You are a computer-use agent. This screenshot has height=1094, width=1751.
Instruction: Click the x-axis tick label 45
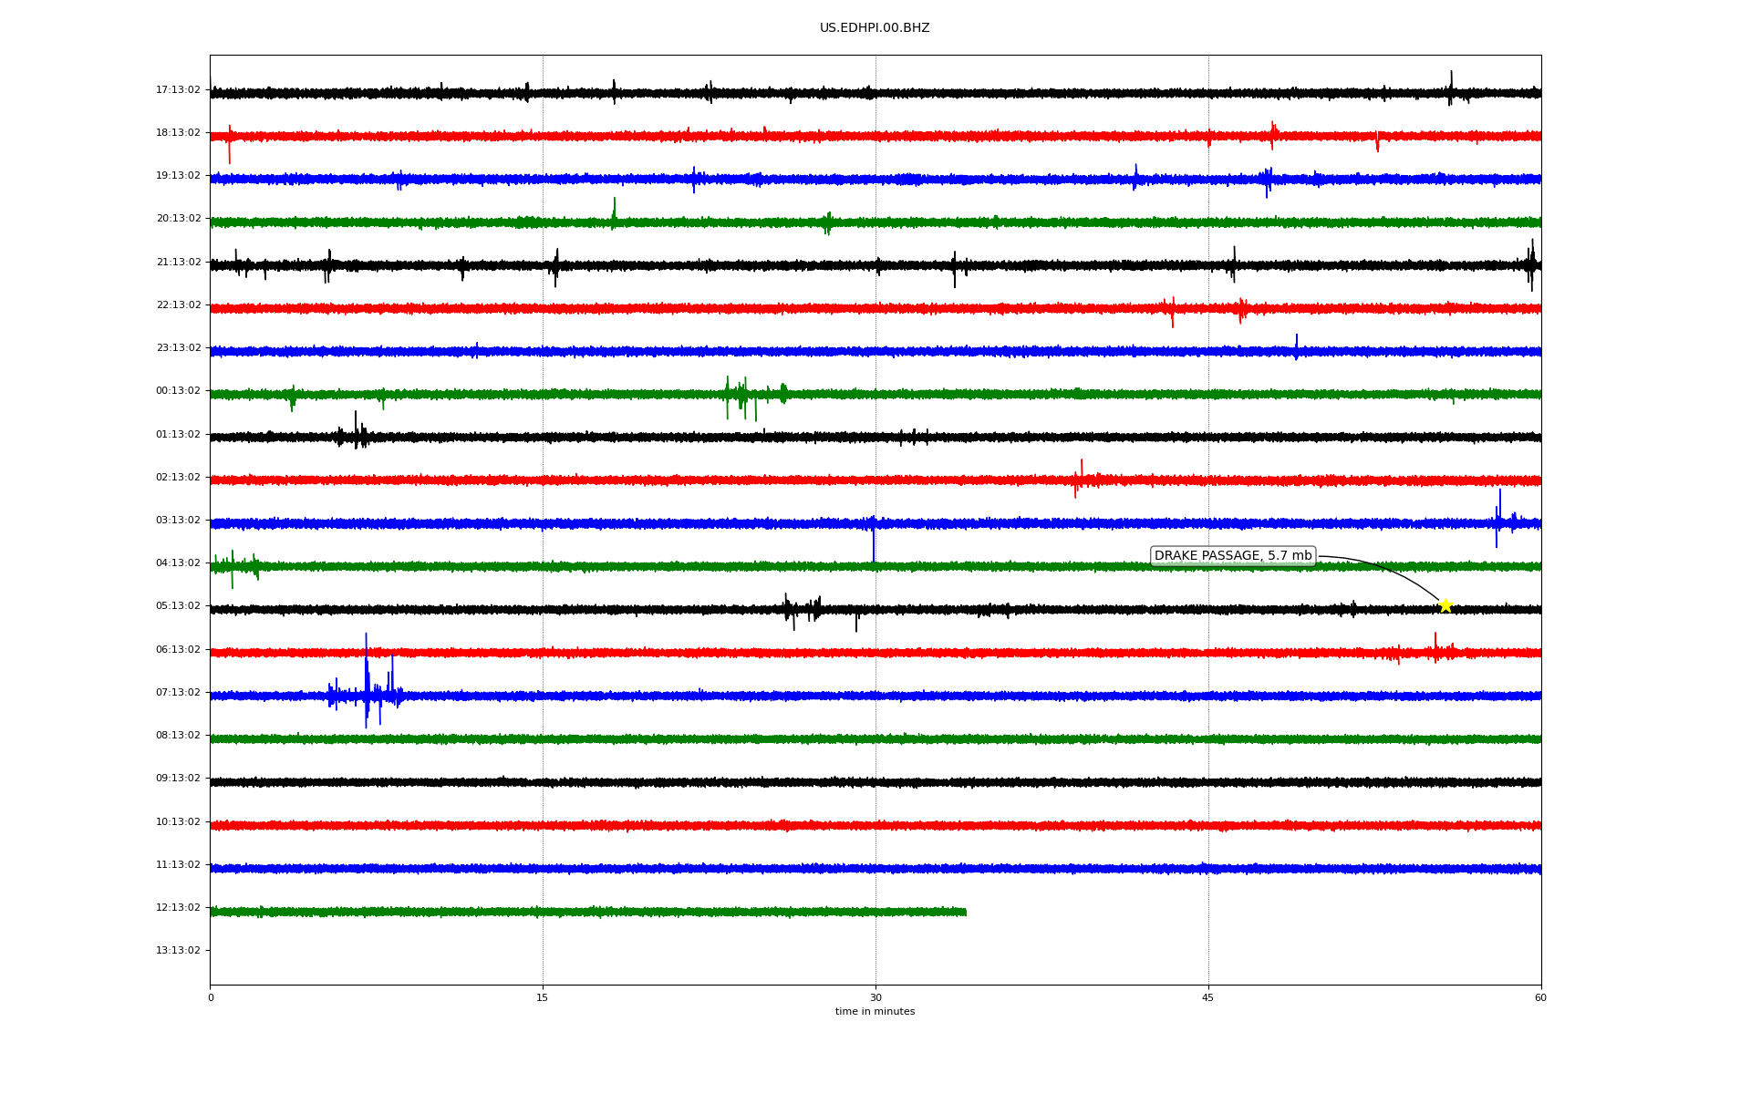1208,998
